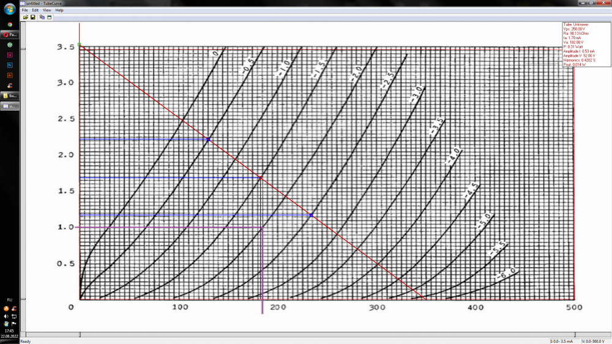Click the Save floppy disk icon
612x344 pixels.
32,17
